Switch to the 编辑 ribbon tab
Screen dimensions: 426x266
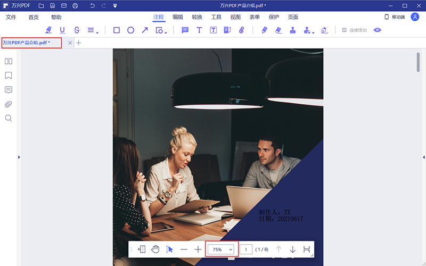coord(178,17)
